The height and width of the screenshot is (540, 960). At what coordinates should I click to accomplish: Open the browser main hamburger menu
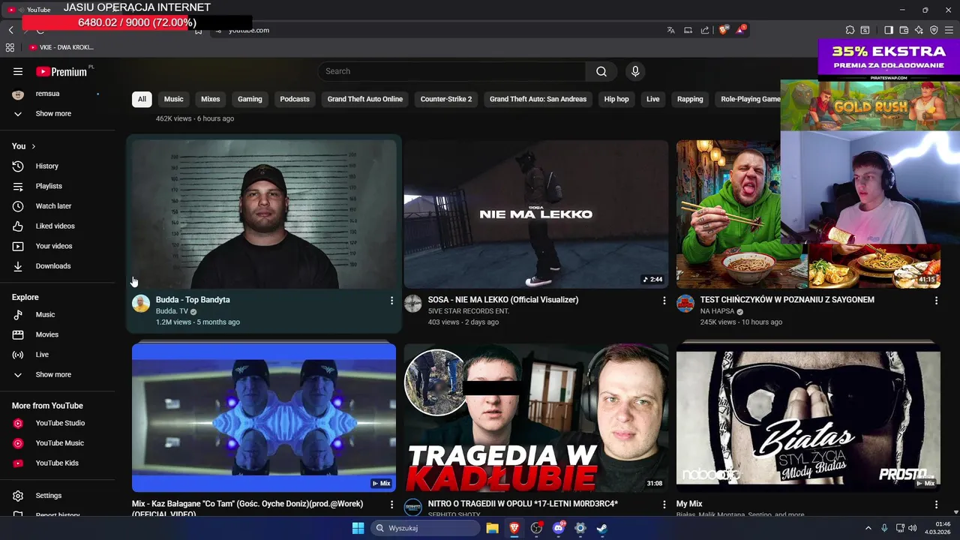(x=949, y=30)
